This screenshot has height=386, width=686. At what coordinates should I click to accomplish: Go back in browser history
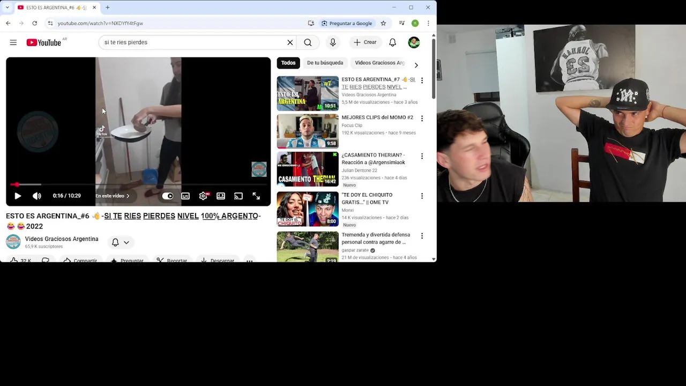(8, 23)
